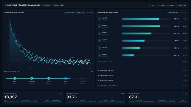
Task: Open the adapter.merged event entry
Action: pyautogui.click(x=142, y=75)
